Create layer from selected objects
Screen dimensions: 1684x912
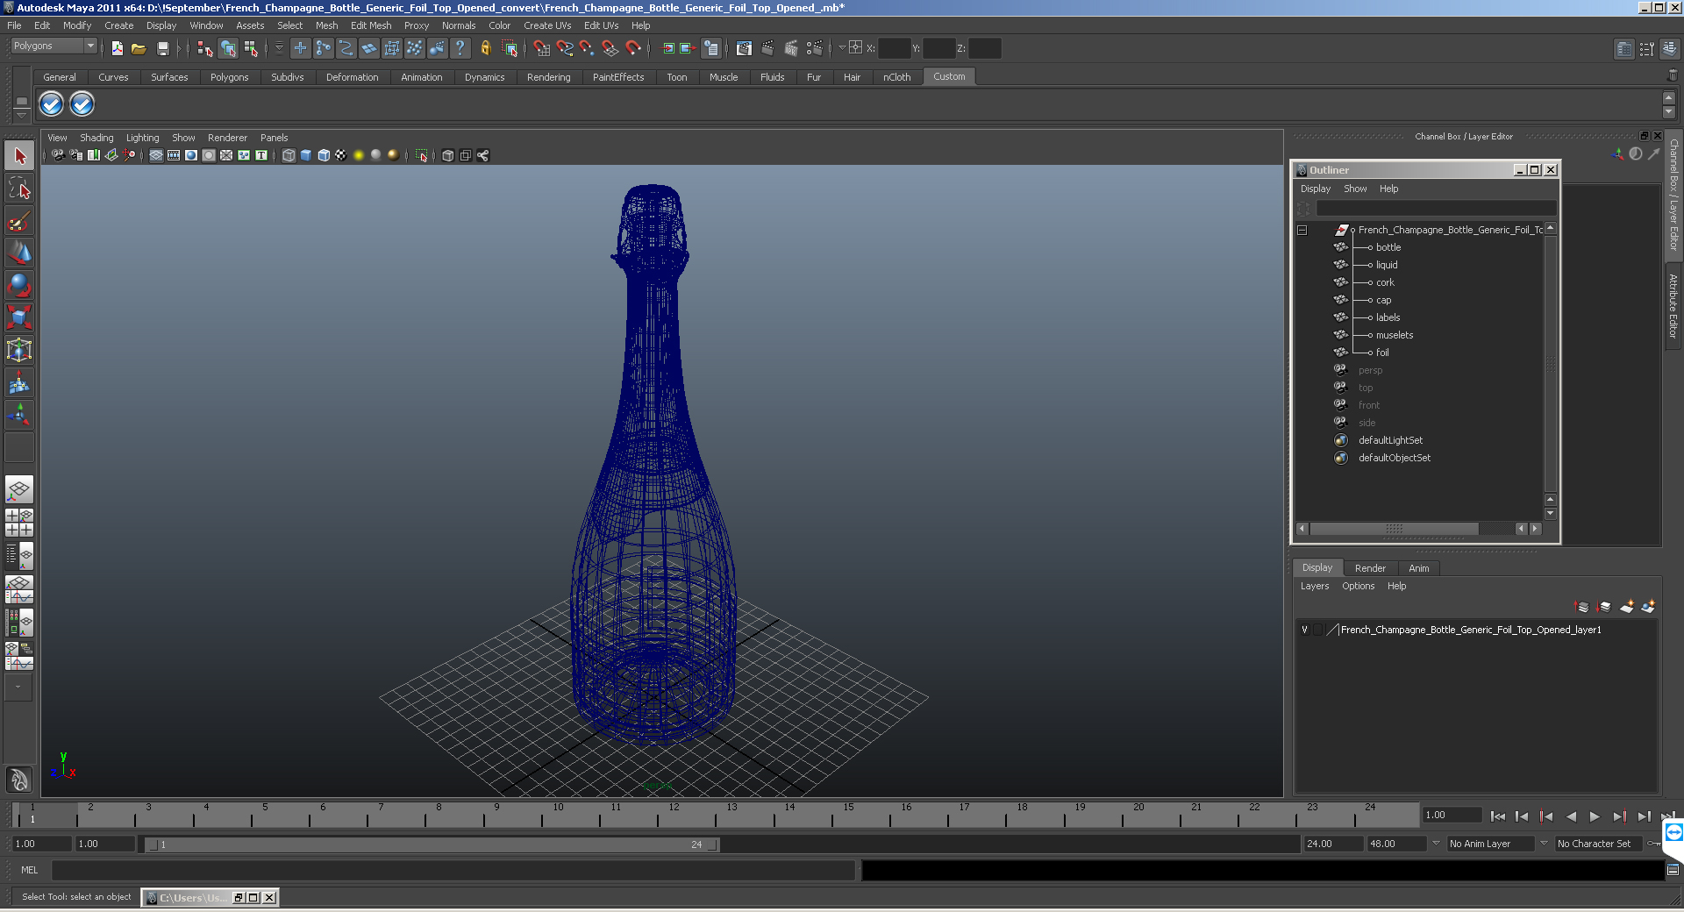1648,607
